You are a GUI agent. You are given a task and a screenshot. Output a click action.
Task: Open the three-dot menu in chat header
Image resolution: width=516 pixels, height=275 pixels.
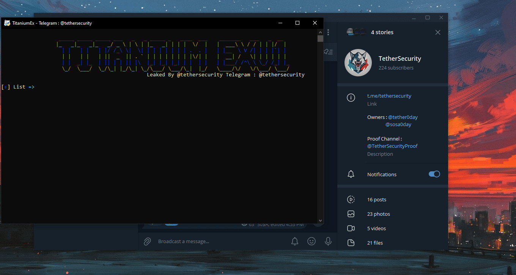[x=328, y=33]
